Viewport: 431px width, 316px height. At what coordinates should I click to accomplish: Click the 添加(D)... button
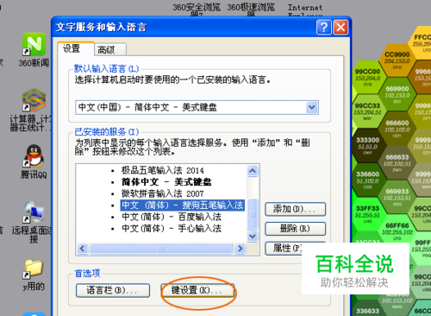(295, 209)
